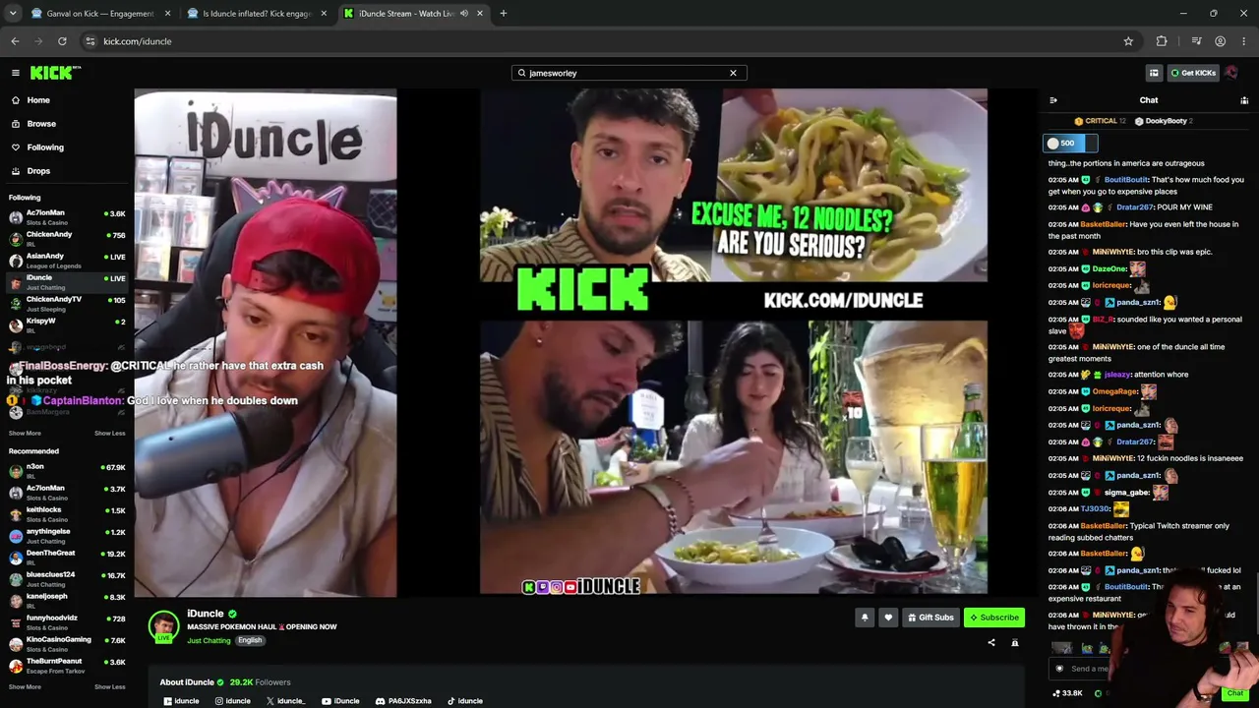Open the ChickenAndyTV channel
Image resolution: width=1259 pixels, height=708 pixels.
67,303
